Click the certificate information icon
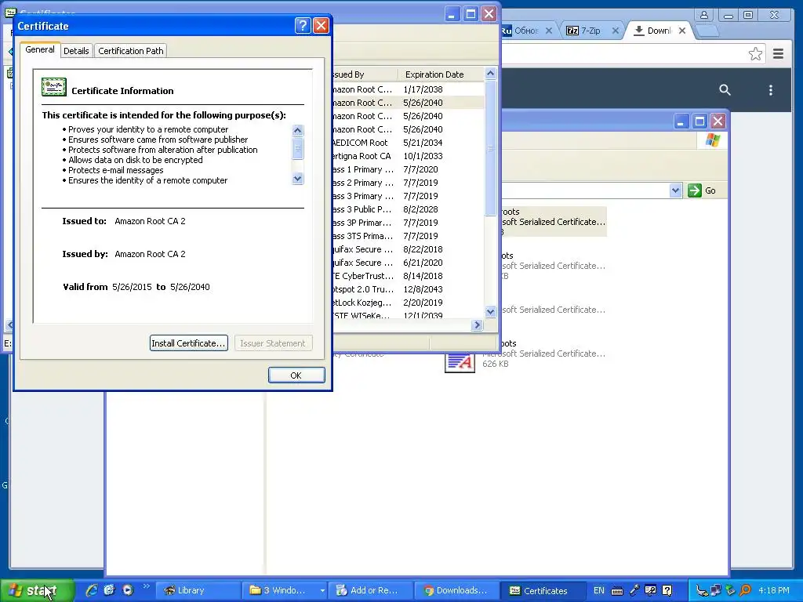Screen dimensions: 803x602 pyautogui.click(x=54, y=88)
